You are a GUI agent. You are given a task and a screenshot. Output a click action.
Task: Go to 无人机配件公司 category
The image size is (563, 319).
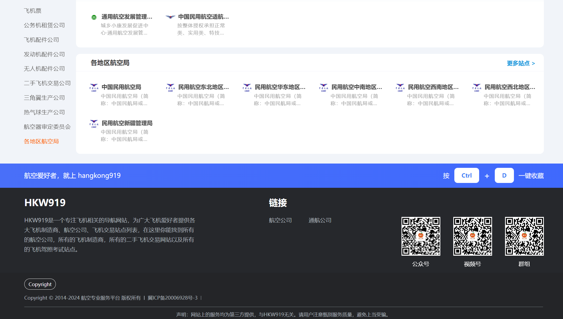pyautogui.click(x=44, y=69)
